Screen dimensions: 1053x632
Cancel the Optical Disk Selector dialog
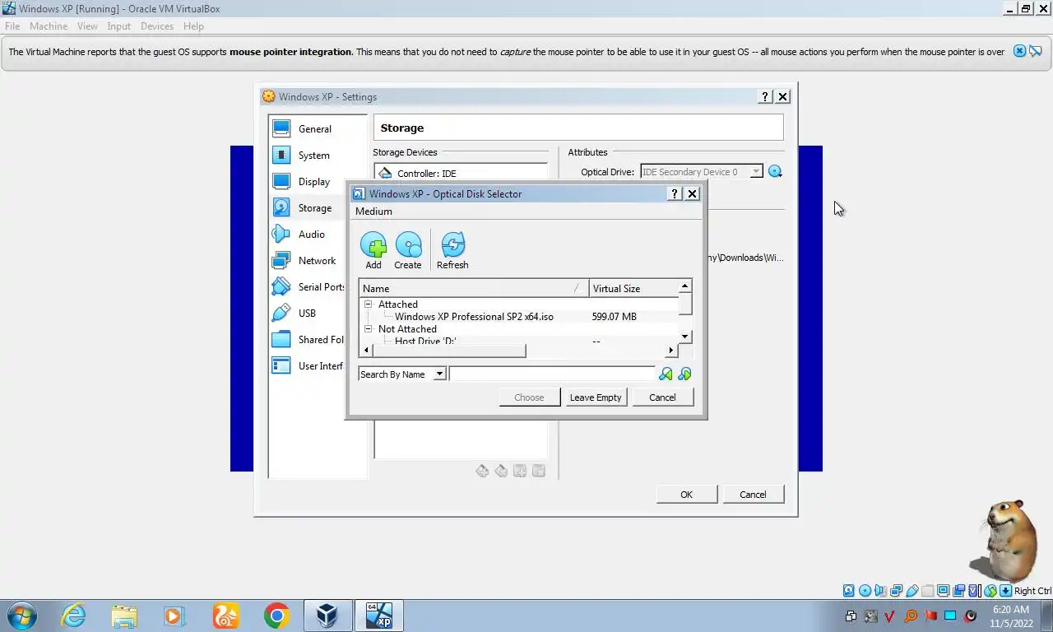662,397
